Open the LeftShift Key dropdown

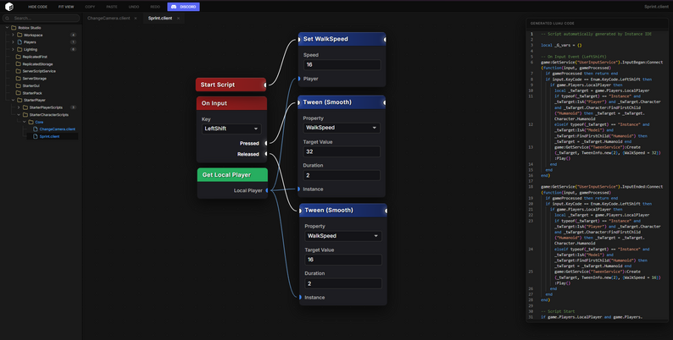click(x=231, y=129)
